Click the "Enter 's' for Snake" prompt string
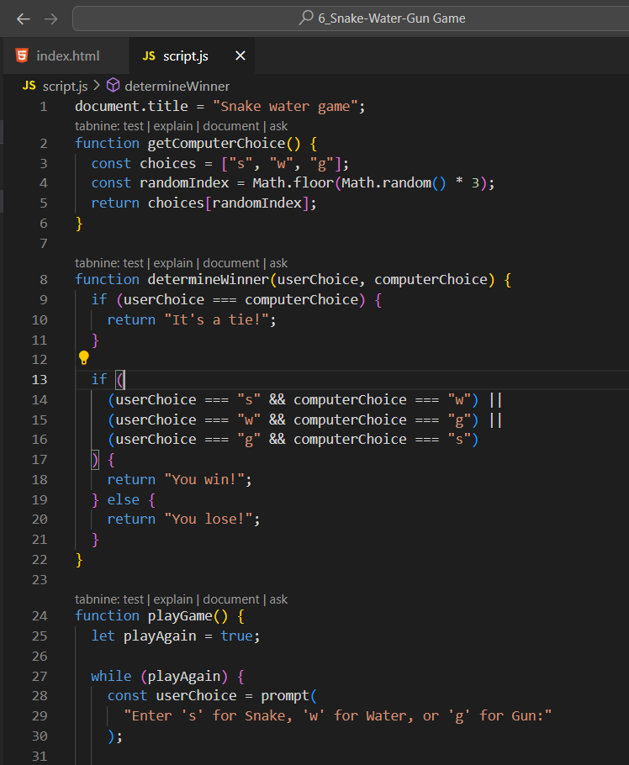This screenshot has height=765, width=629. (338, 716)
